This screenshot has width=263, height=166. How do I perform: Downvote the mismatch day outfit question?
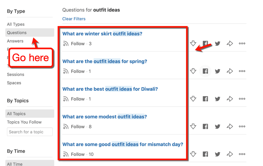(x=193, y=154)
